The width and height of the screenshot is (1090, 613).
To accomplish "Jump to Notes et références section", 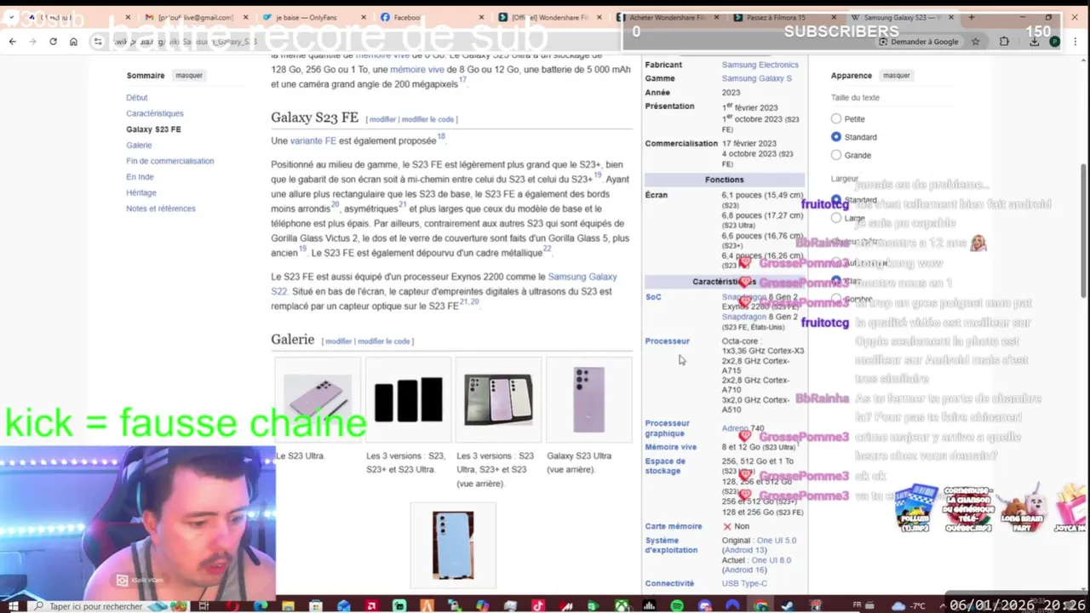I will click(x=161, y=209).
